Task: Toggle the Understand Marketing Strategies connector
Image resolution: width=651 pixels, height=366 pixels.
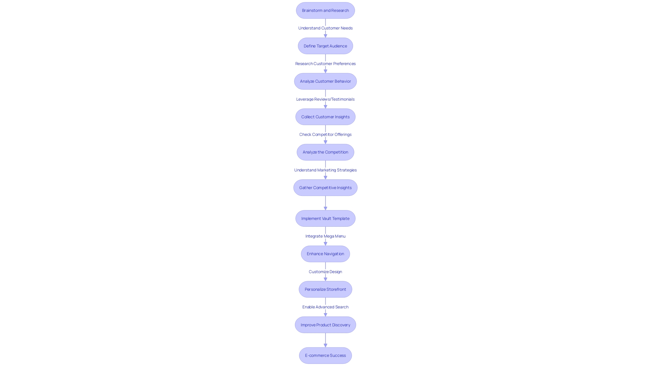Action: click(325, 170)
